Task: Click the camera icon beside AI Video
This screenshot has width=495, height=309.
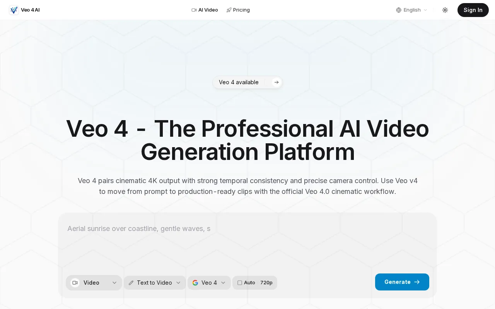Action: coord(194,10)
